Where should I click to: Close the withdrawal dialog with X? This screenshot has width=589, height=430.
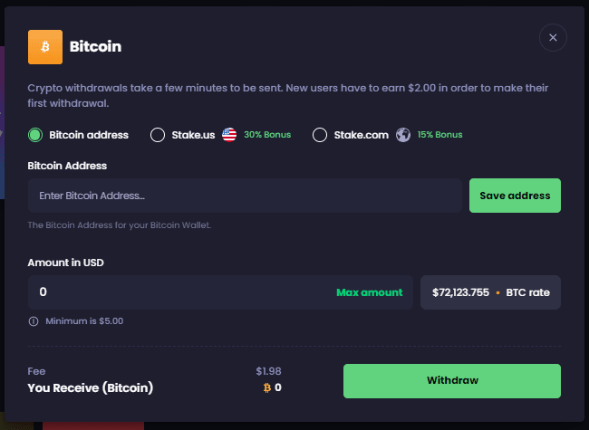tap(553, 37)
